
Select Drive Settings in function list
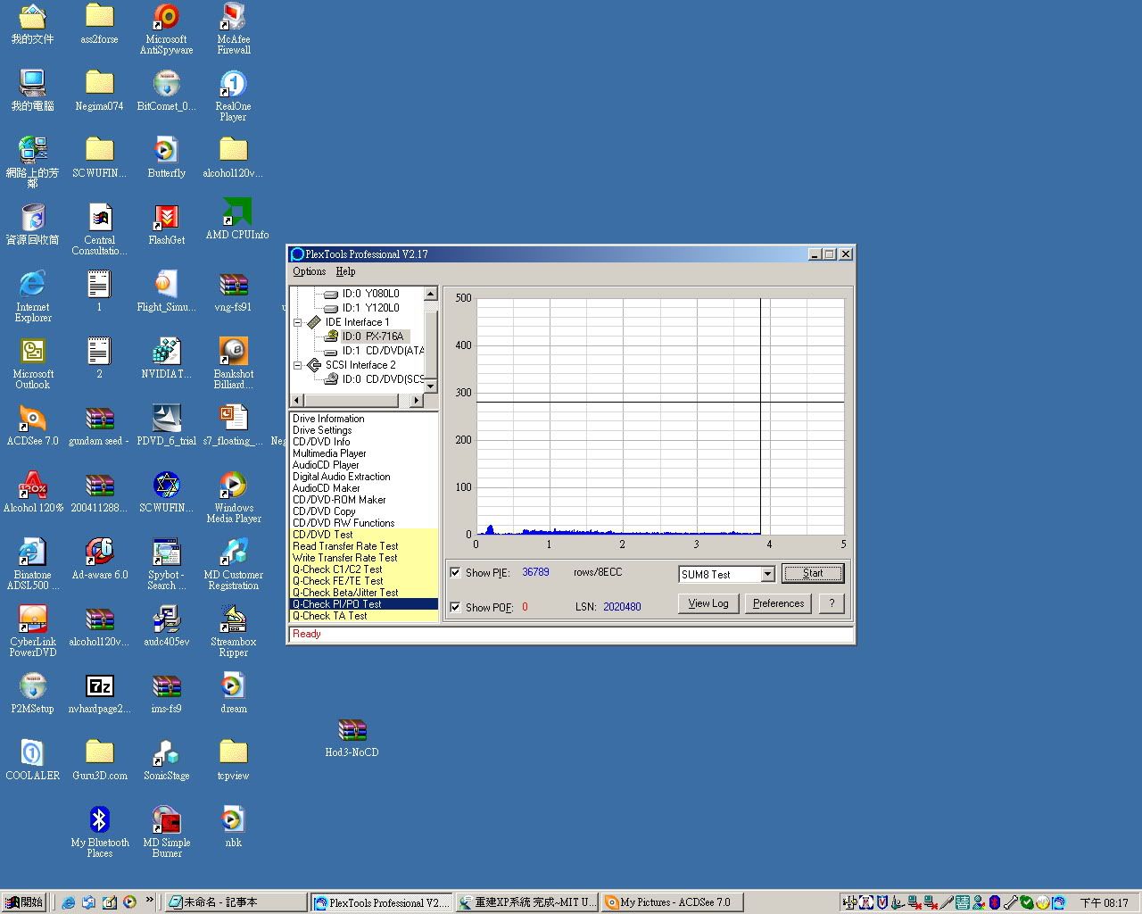click(x=322, y=430)
